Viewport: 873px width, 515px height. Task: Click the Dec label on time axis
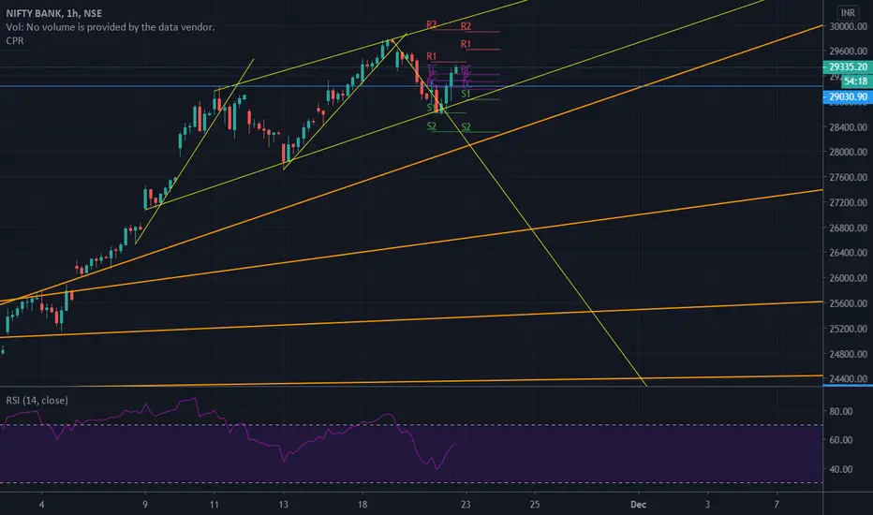pos(638,505)
